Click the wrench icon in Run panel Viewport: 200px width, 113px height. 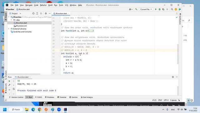point(9,85)
